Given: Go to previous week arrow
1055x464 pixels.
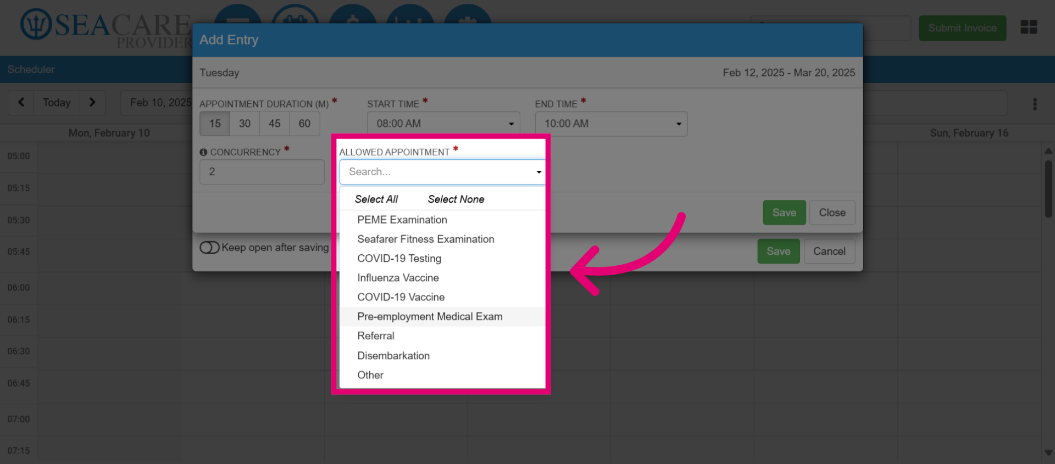Looking at the screenshot, I should click(21, 103).
